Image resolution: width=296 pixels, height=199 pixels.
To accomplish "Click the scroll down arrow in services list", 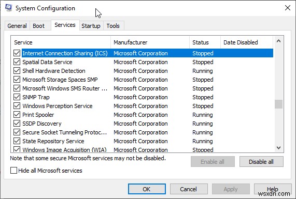I will click(278, 148).
